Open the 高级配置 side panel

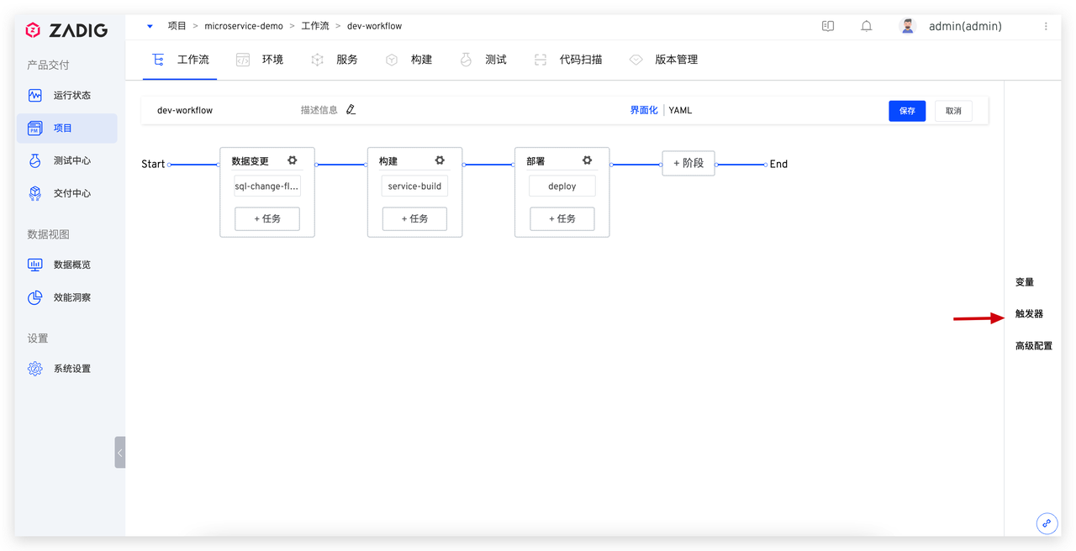pos(1034,346)
